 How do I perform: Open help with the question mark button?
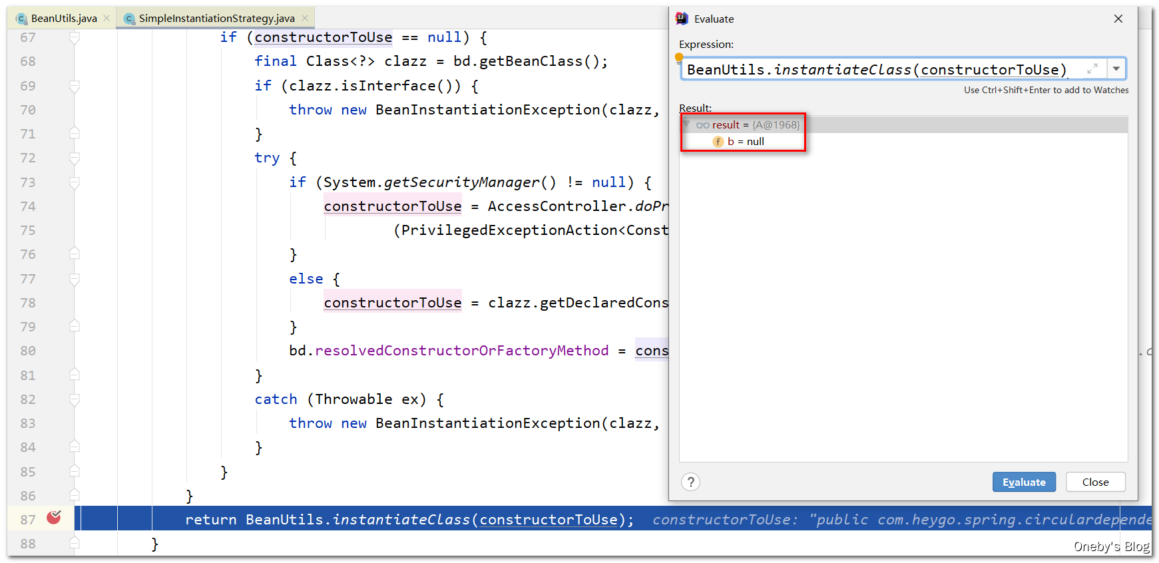pyautogui.click(x=691, y=482)
